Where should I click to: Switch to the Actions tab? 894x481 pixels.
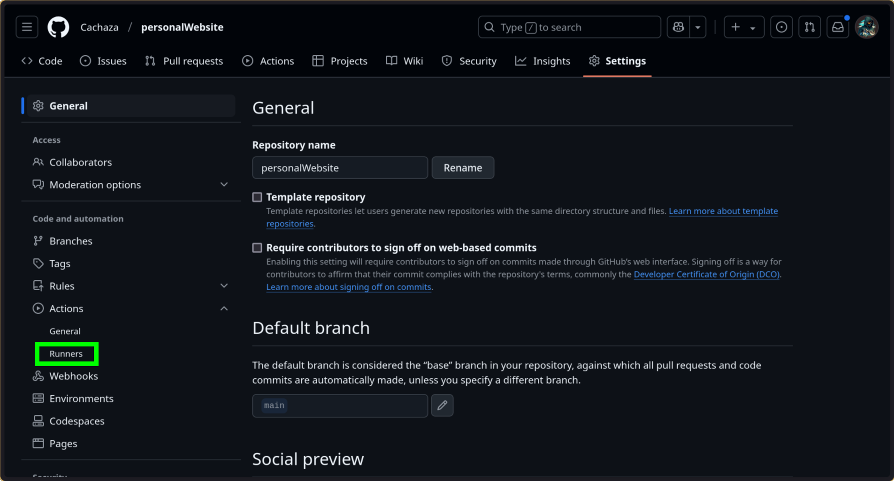(268, 61)
